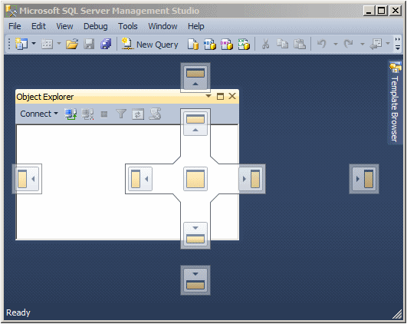Click the Add New Item toolbar icon
This screenshot has width=407, height=324.
[x=47, y=44]
